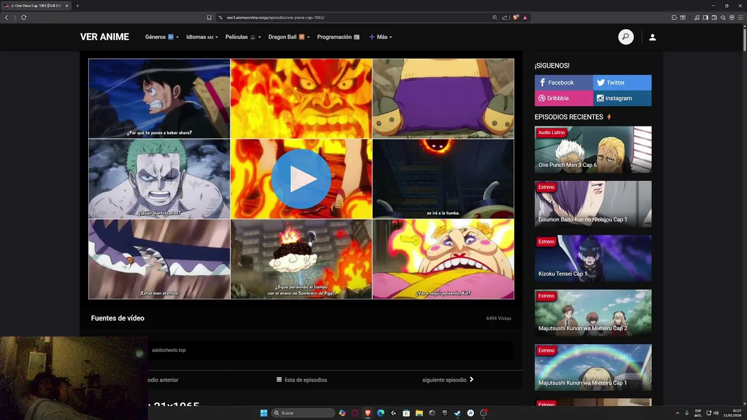
Task: Open the user account icon
Action: coord(652,37)
